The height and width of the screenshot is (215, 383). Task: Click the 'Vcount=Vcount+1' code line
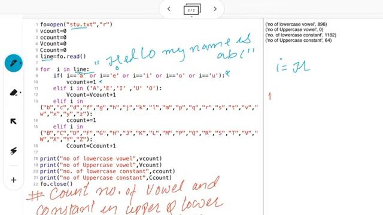pos(91,94)
